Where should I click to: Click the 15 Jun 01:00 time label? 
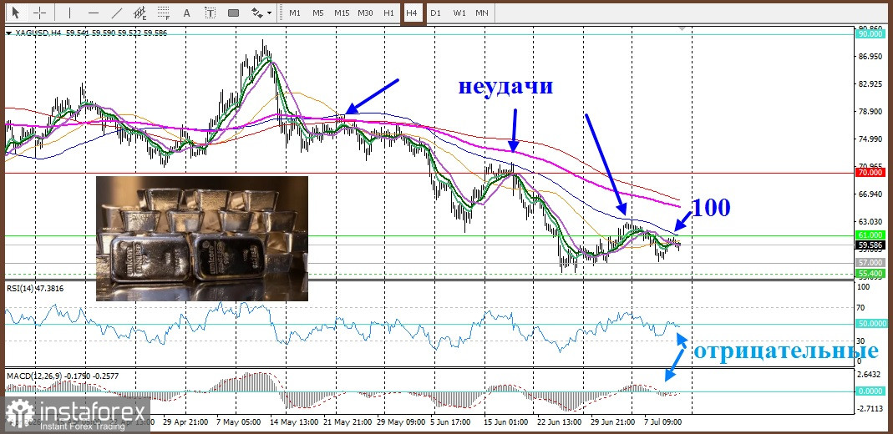(504, 422)
